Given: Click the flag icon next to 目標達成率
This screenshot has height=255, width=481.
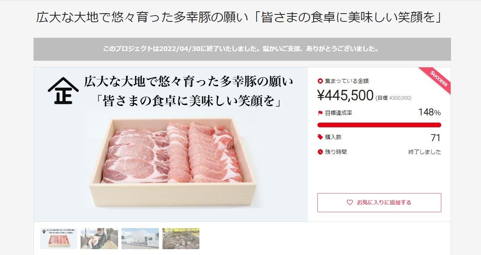Looking at the screenshot, I should click(x=320, y=113).
